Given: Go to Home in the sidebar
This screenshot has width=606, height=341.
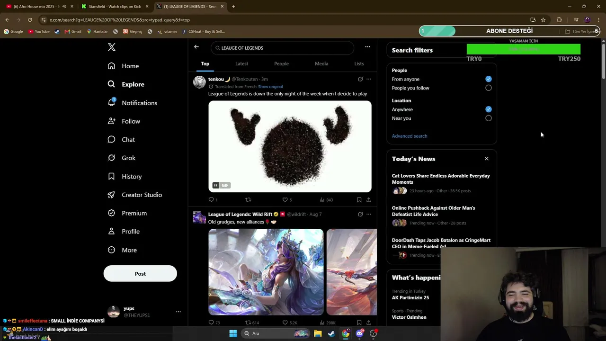Looking at the screenshot, I should tap(123, 66).
